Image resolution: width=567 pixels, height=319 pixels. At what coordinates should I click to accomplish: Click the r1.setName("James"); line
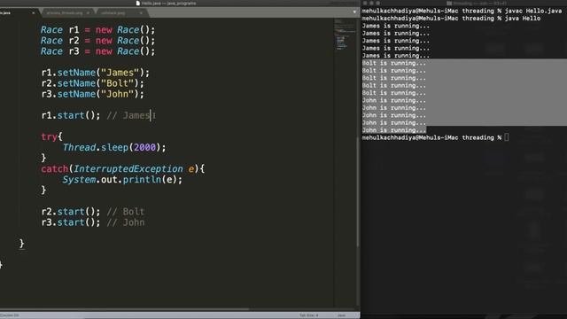coord(95,73)
